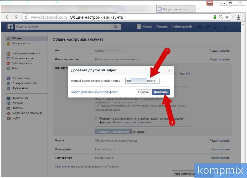The width and height of the screenshot is (247, 178).
Task: Select Конфиденциальность in the left sidebar
Action: click(x=26, y=53)
